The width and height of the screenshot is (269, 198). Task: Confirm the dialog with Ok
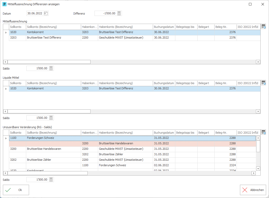pos(16,190)
